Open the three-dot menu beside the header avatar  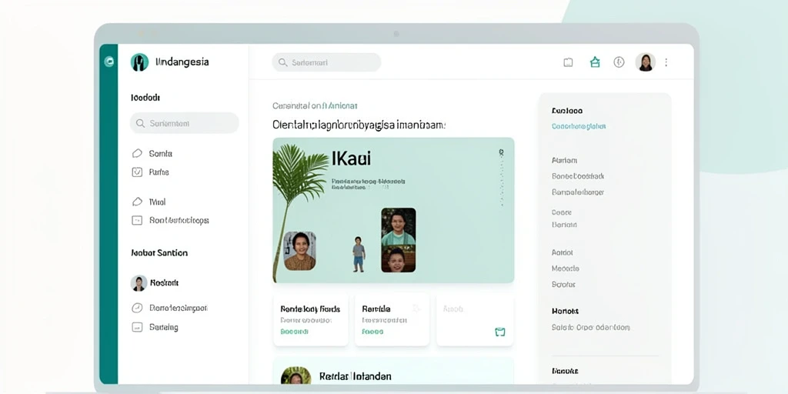(x=666, y=62)
